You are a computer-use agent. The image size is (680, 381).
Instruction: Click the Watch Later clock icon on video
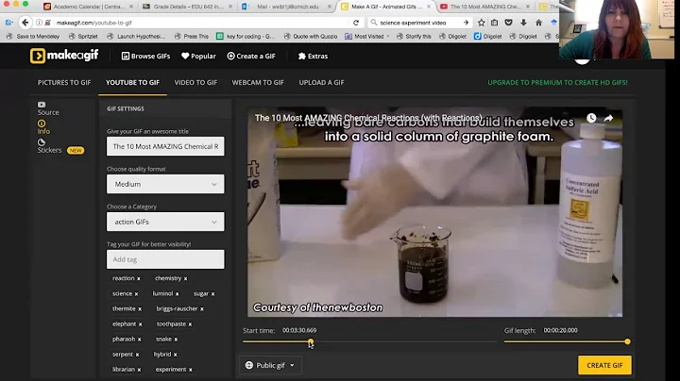click(591, 118)
